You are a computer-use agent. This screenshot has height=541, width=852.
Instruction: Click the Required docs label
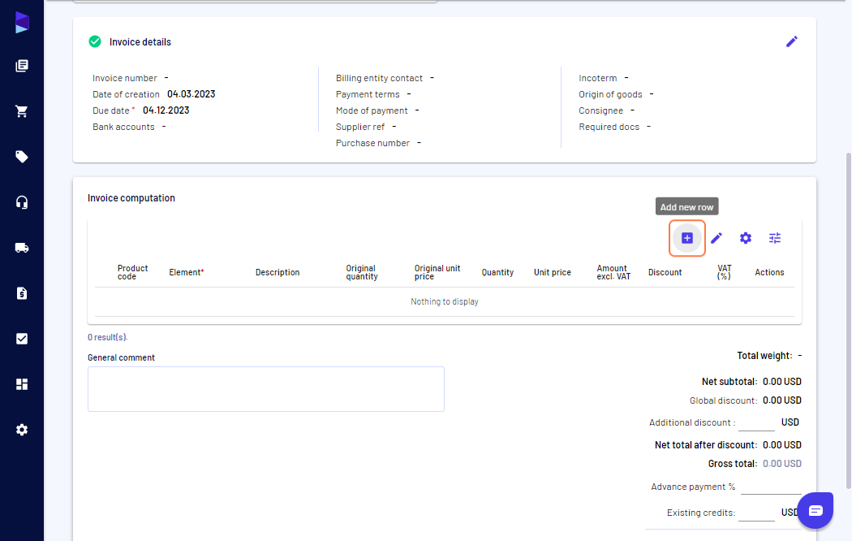pos(609,127)
